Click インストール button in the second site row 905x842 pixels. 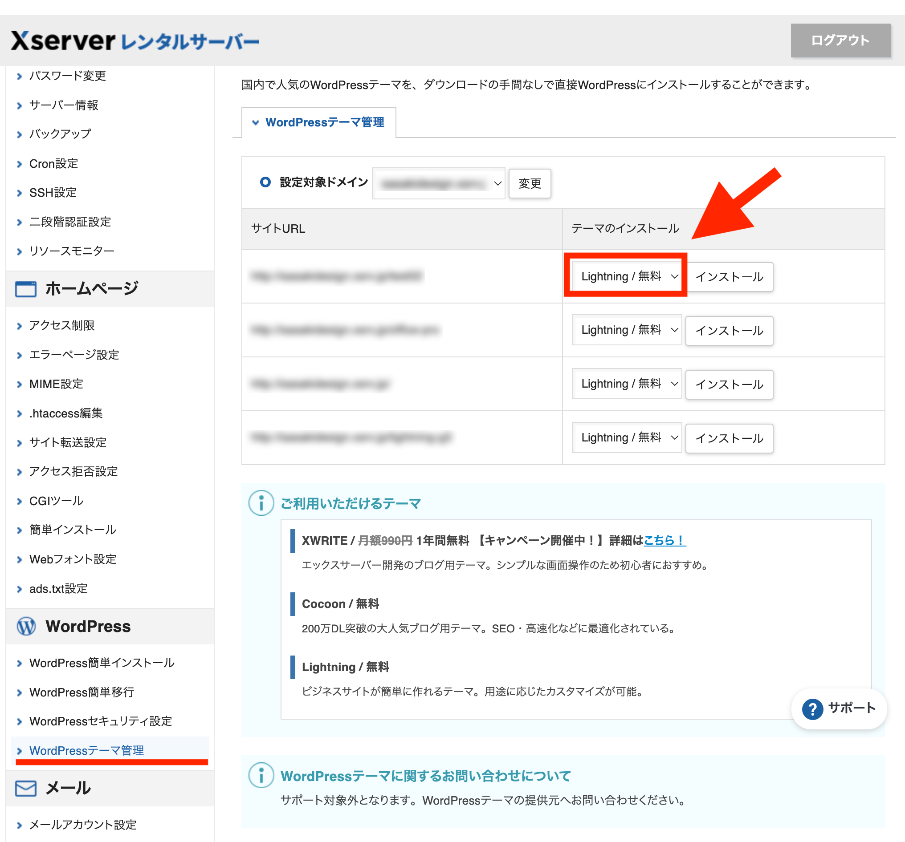tap(729, 330)
